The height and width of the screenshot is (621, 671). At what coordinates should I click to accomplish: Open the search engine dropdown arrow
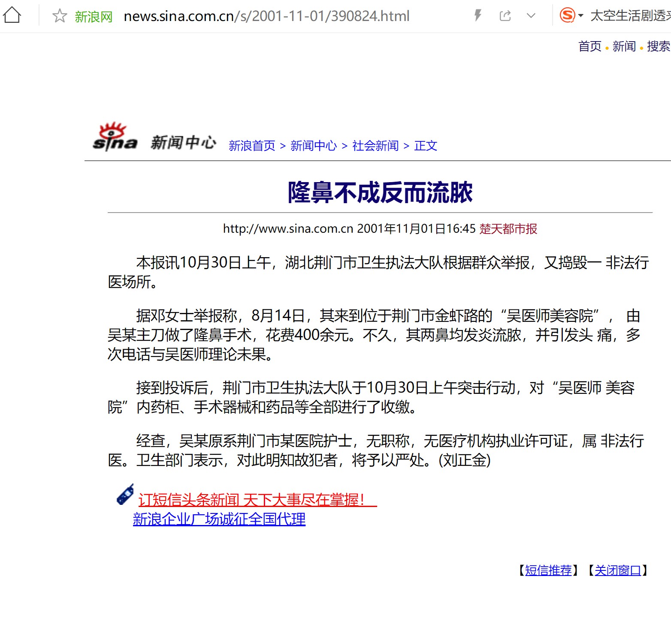[x=581, y=16]
